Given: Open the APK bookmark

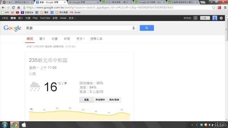Looking at the screenshot, I should point(5,12).
